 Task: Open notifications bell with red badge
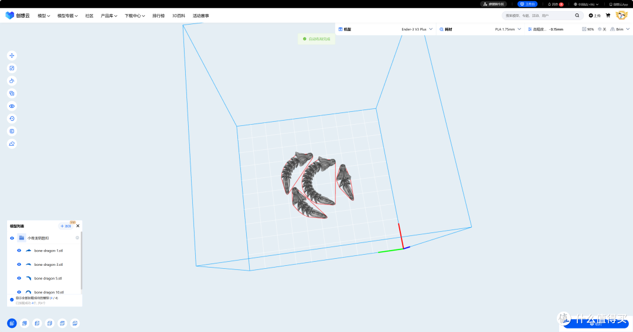pyautogui.click(x=556, y=4)
